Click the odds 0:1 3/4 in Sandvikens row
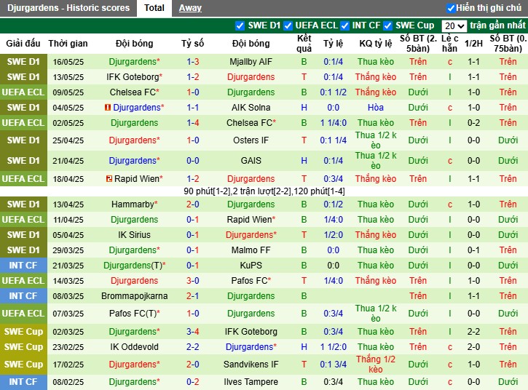 click(x=334, y=365)
